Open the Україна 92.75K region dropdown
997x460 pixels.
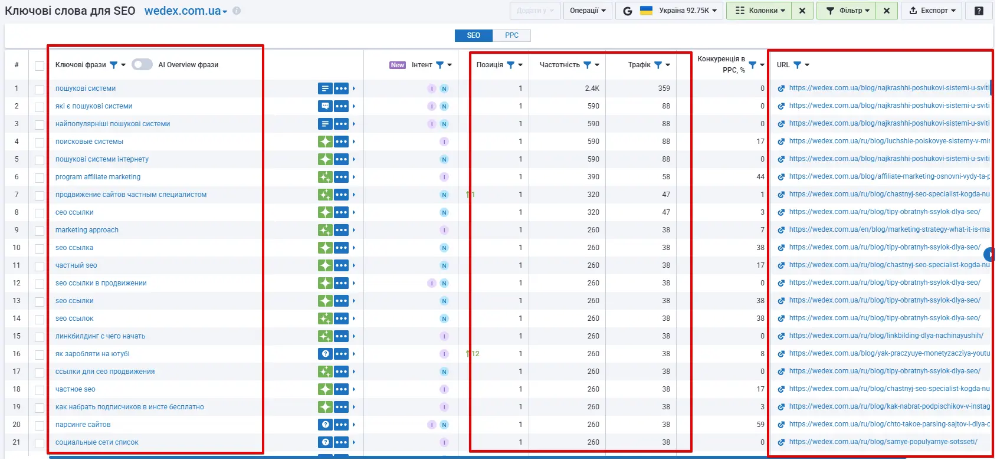[670, 11]
